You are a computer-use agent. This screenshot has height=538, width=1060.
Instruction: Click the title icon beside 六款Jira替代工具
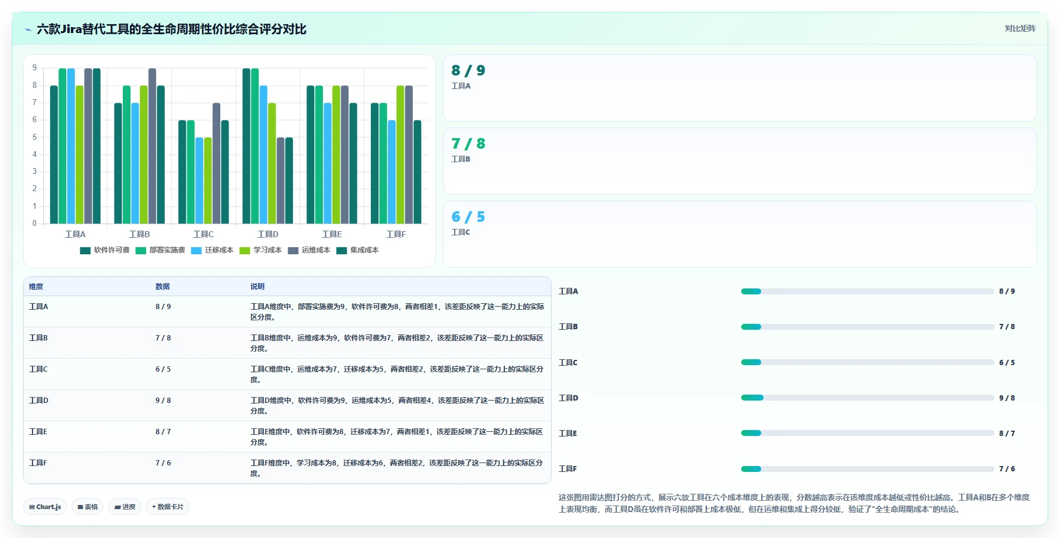(28, 29)
